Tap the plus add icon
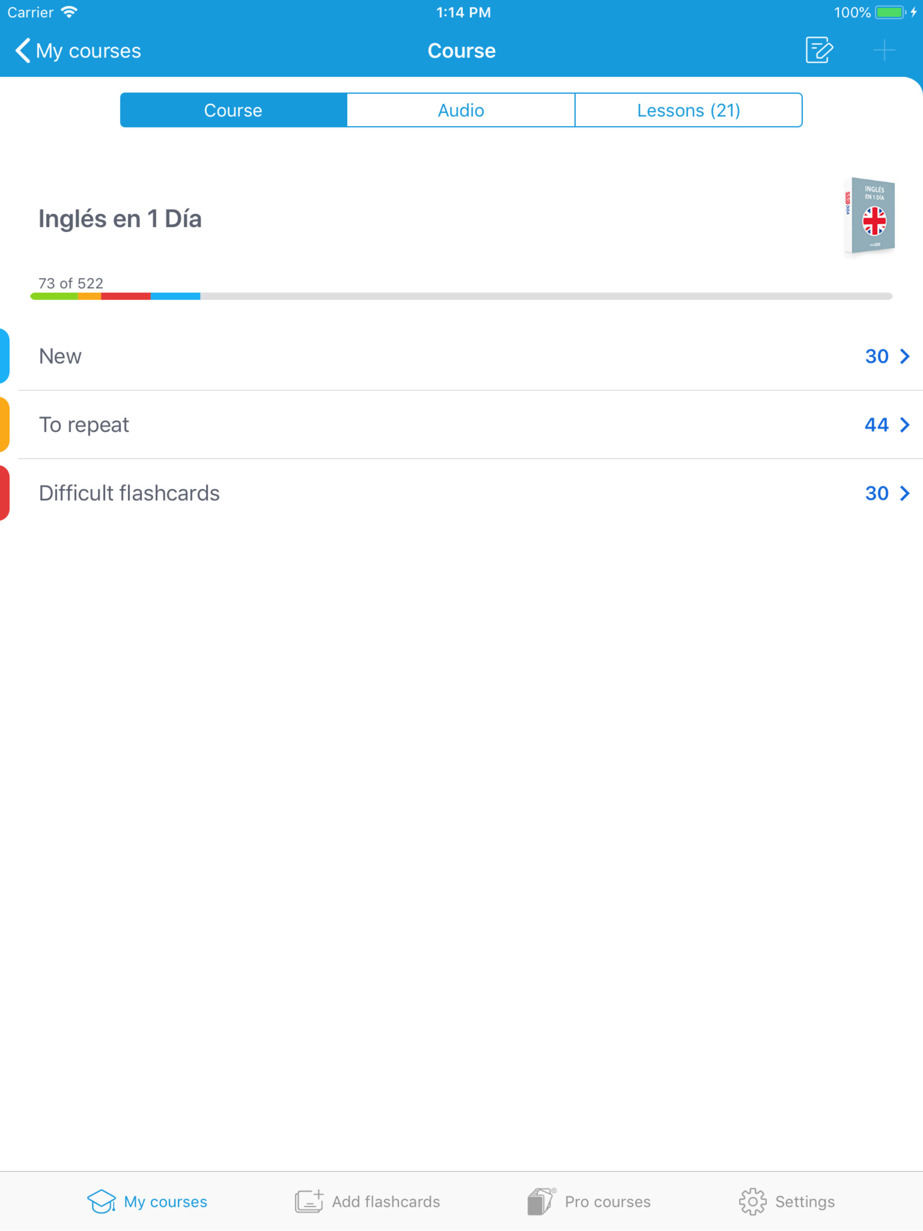This screenshot has width=923, height=1231. 883,50
